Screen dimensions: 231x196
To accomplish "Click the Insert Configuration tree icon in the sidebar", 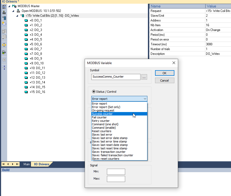I will pyautogui.click(x=4, y=7).
